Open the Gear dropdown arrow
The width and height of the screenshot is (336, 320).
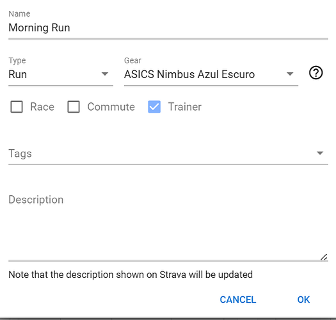(x=290, y=74)
